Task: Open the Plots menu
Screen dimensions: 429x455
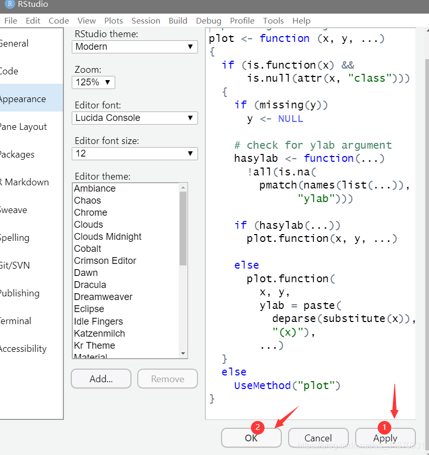Action: 114,21
